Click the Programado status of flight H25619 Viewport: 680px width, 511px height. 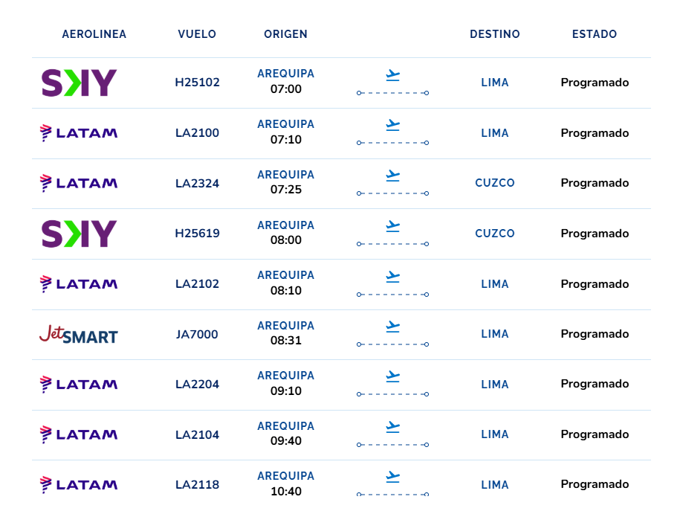click(595, 234)
